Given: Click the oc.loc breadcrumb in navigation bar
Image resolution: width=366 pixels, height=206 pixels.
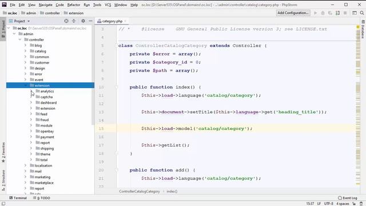Looking at the screenshot, I should [10, 13].
